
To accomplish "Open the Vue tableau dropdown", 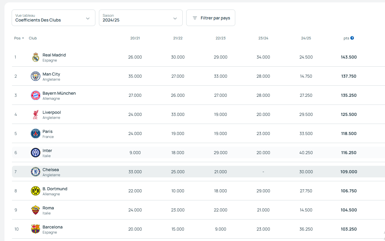I will click(53, 18).
